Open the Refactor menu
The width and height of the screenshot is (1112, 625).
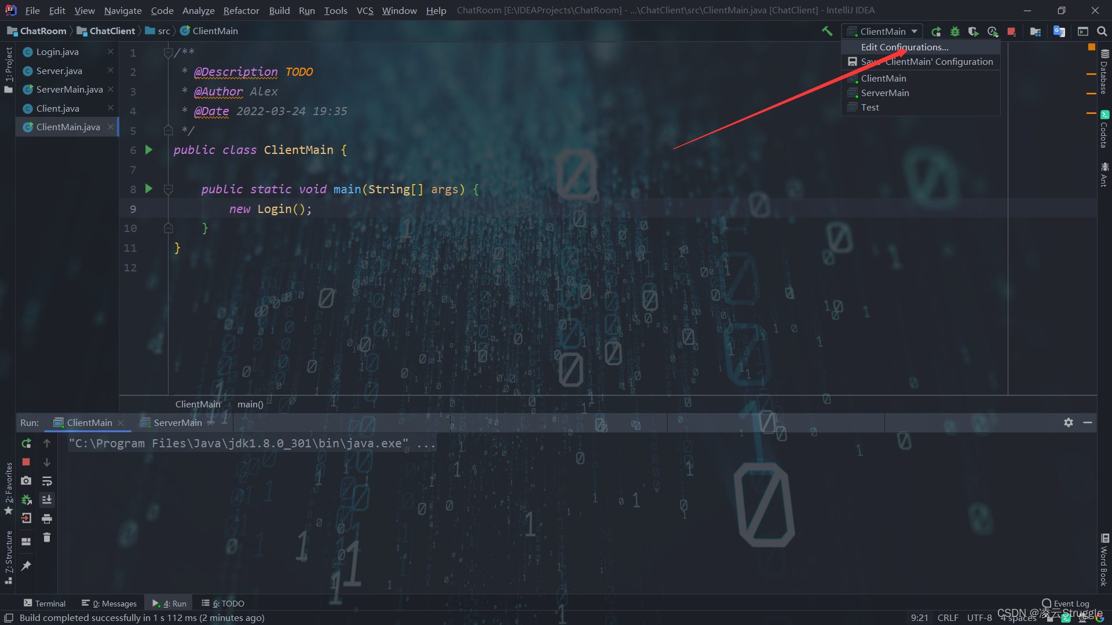pyautogui.click(x=241, y=10)
